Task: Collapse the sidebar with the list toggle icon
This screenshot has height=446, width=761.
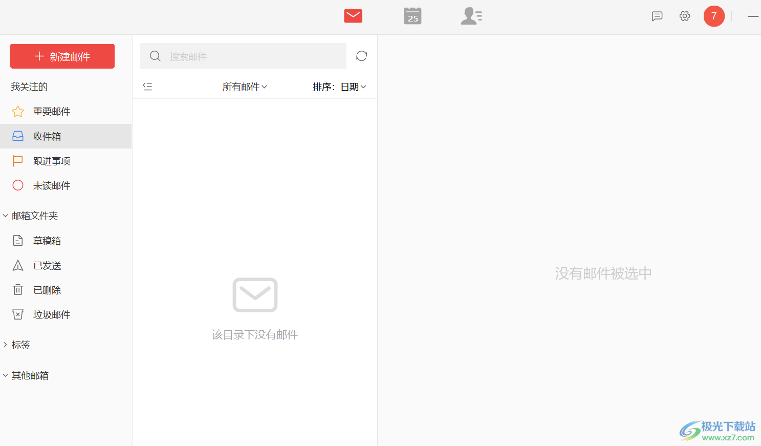Action: pos(148,87)
